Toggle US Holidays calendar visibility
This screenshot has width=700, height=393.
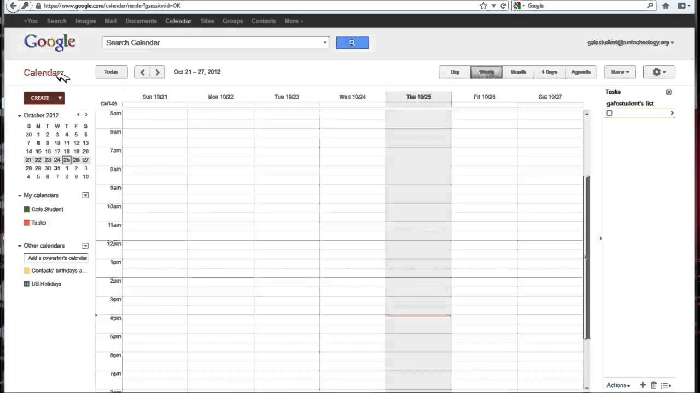tap(27, 284)
